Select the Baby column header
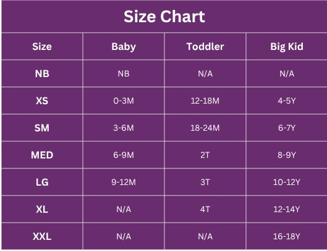This screenshot has width=327, height=251. [124, 47]
